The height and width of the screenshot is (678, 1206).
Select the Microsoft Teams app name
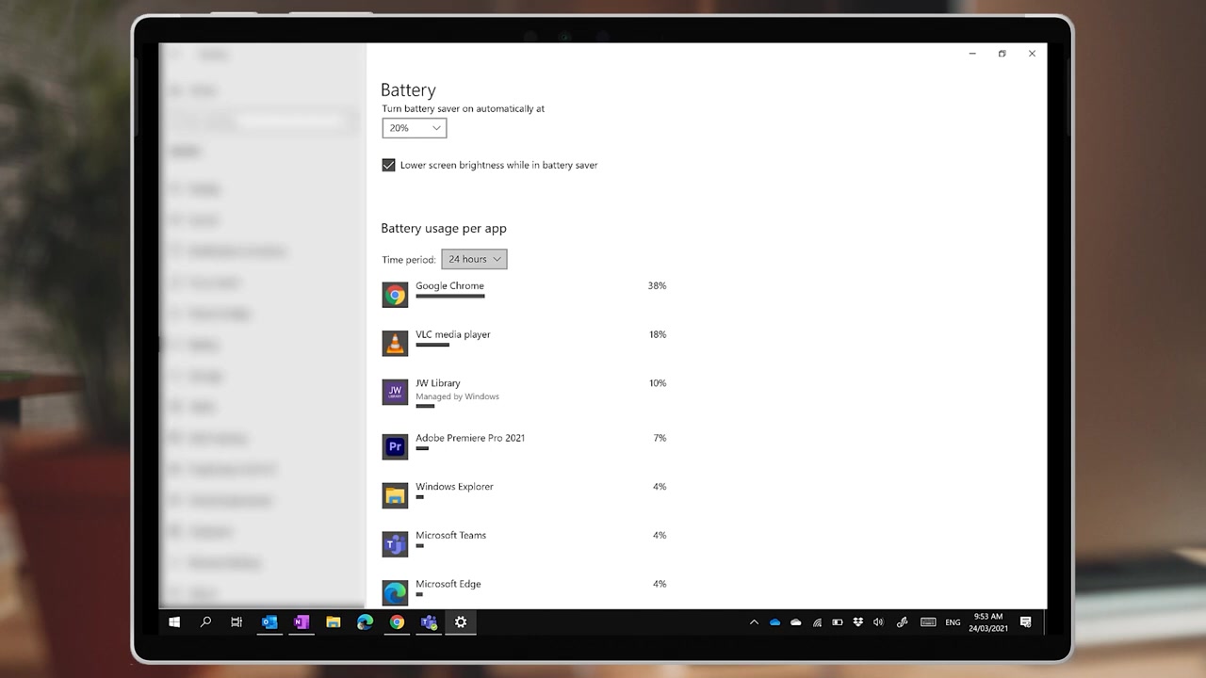click(x=451, y=536)
